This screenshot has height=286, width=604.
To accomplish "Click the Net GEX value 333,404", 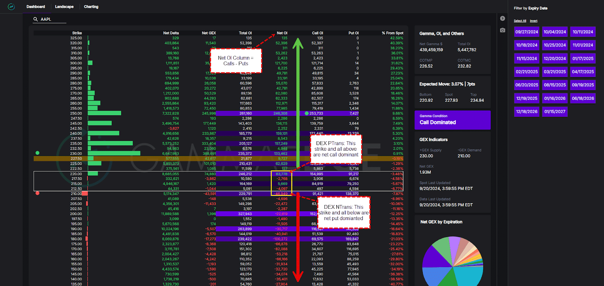I will (x=209, y=144).
